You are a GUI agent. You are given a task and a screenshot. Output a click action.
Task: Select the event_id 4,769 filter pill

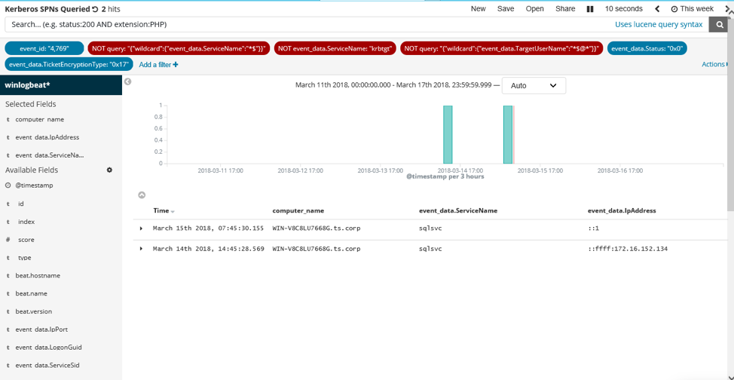tap(44, 47)
